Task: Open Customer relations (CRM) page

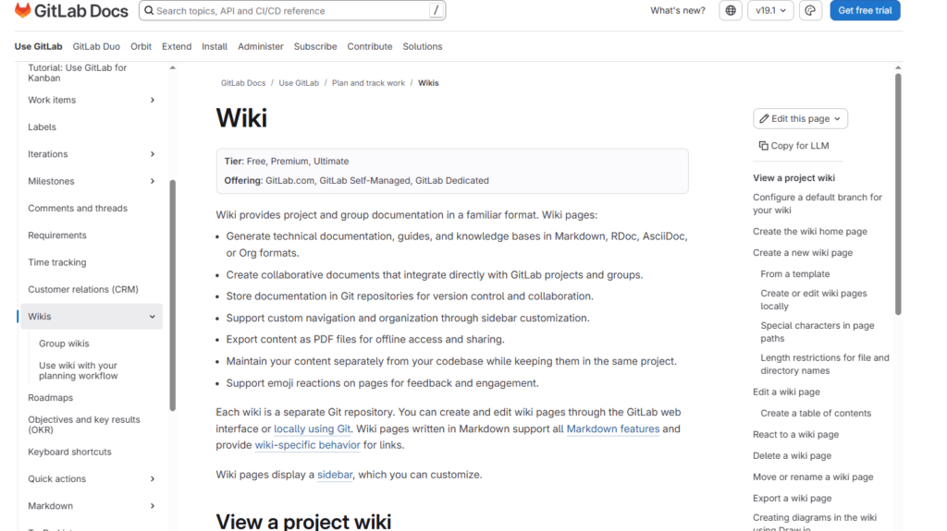Action: point(82,290)
